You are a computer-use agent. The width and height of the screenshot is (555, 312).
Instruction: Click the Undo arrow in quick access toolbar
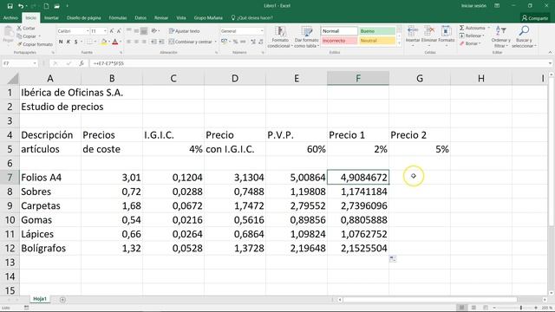21,6
